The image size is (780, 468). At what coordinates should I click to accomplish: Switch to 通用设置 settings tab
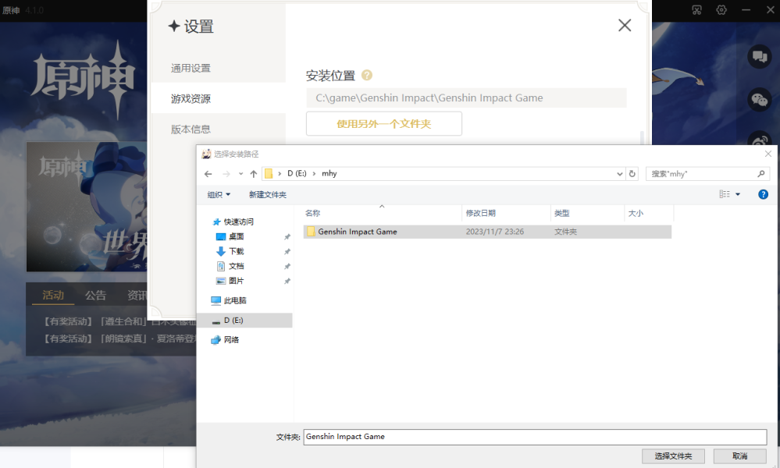[x=191, y=68]
